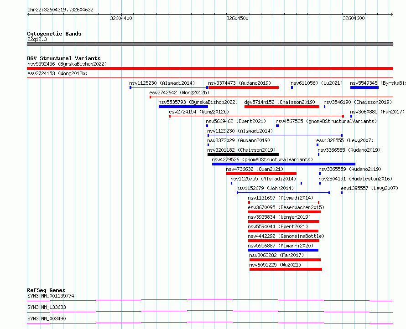Click the Cytogenetic Bands track title

[x=54, y=34]
